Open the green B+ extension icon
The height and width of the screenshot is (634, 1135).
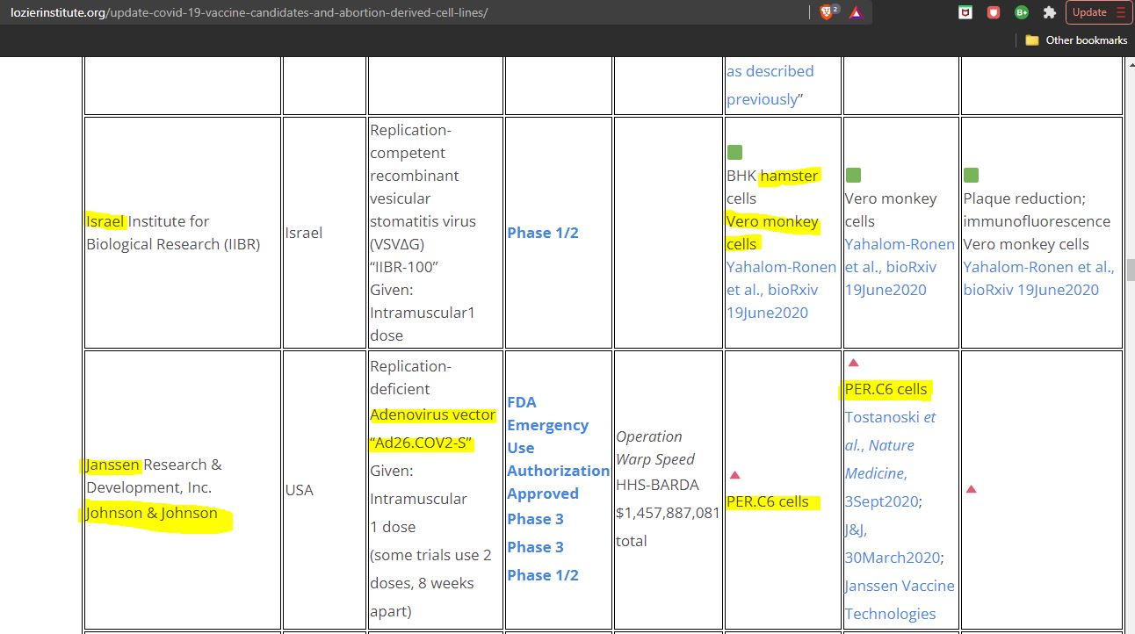[x=1022, y=12]
